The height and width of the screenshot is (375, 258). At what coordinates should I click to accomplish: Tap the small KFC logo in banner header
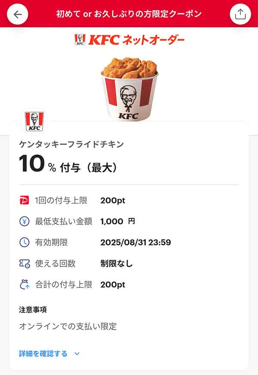(80, 40)
